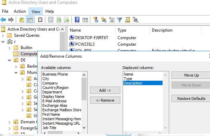
Task: Click the Back arrow toolbar icon
Action: (x=3, y=20)
